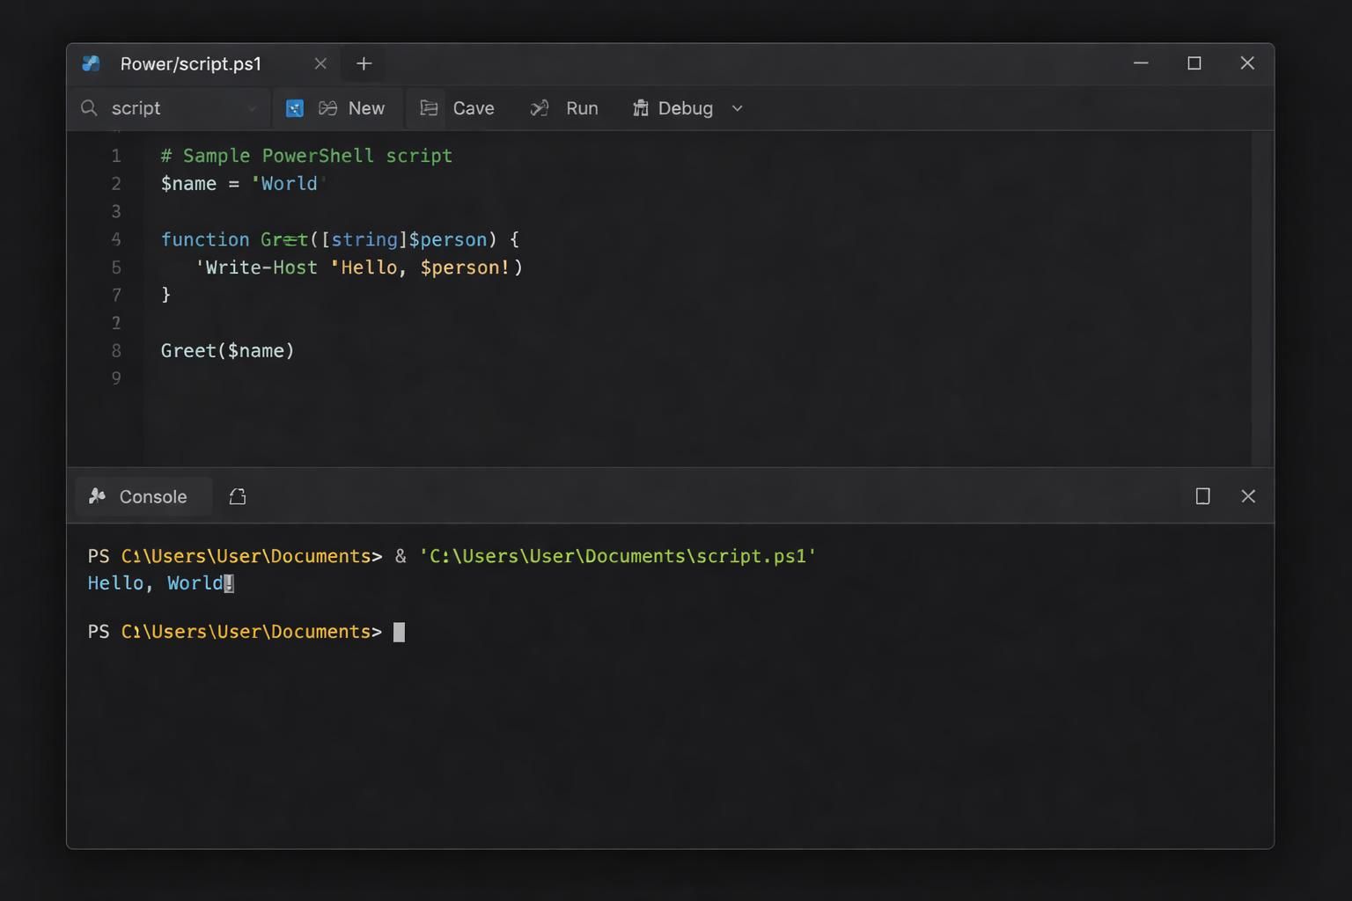The height and width of the screenshot is (901, 1352).
Task: Click the 'function' keyword
Action: 205,239
